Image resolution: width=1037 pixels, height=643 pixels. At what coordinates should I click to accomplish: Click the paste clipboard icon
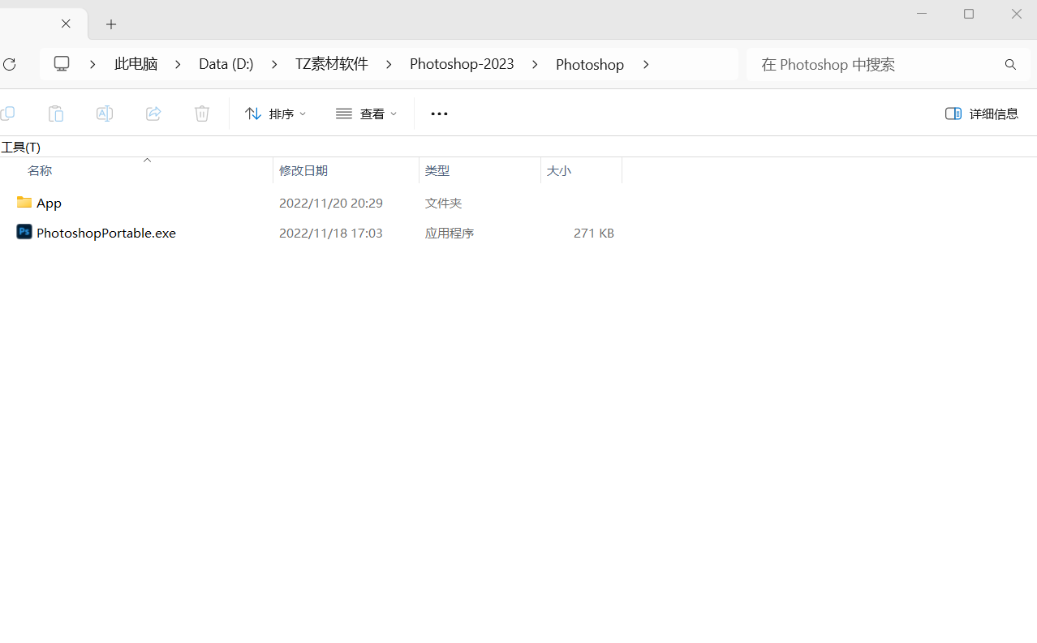coord(56,114)
